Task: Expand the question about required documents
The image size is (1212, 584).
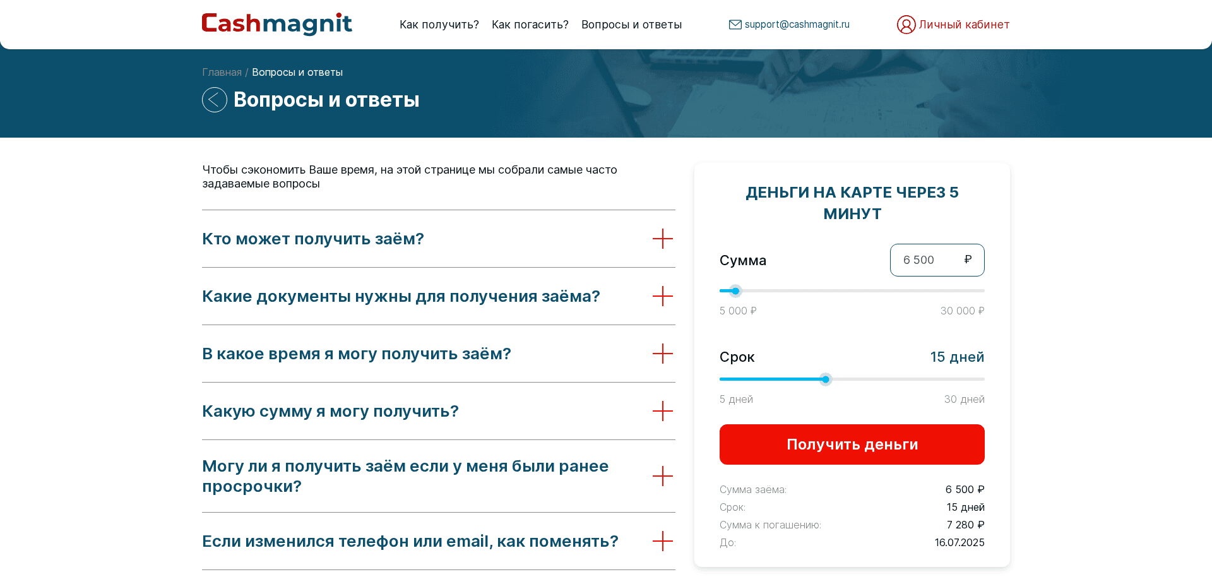Action: point(663,296)
